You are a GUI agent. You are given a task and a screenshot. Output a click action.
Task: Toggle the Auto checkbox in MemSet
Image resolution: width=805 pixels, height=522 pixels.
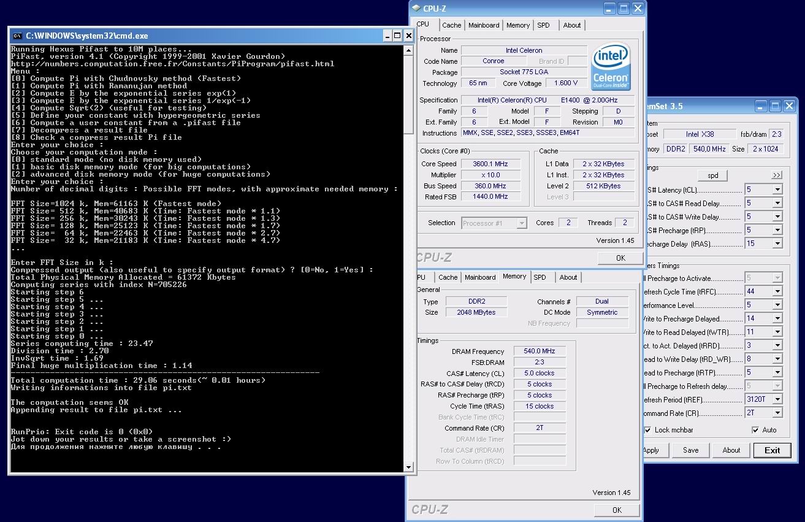tap(755, 430)
